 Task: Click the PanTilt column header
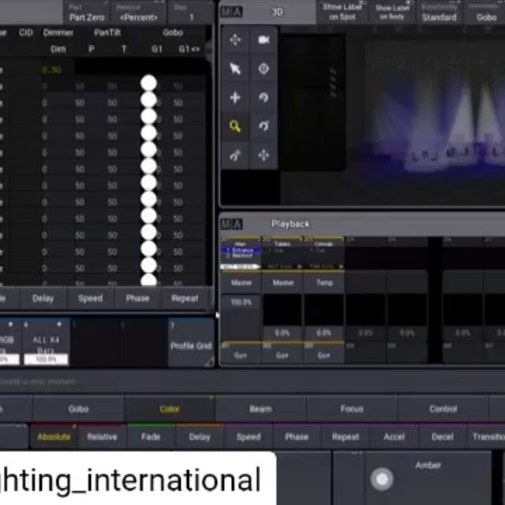[107, 32]
